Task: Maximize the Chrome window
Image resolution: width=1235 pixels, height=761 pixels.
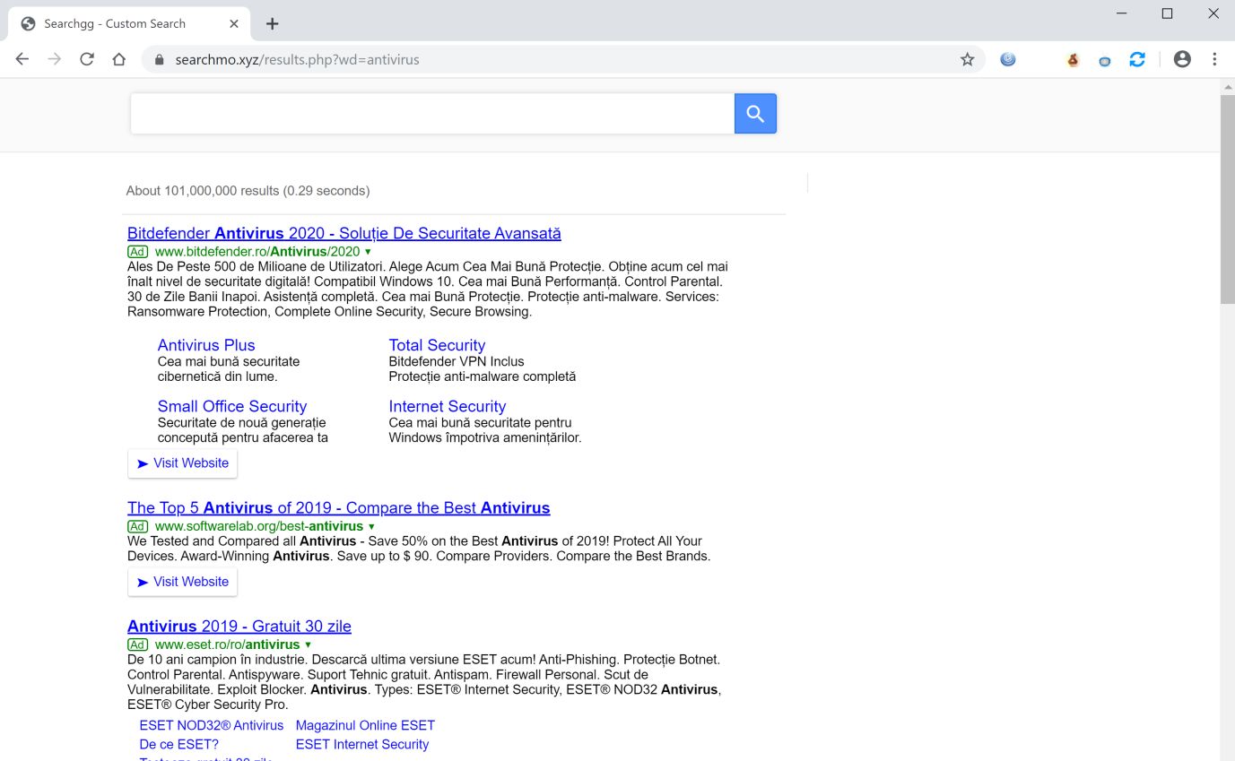Action: [x=1167, y=13]
